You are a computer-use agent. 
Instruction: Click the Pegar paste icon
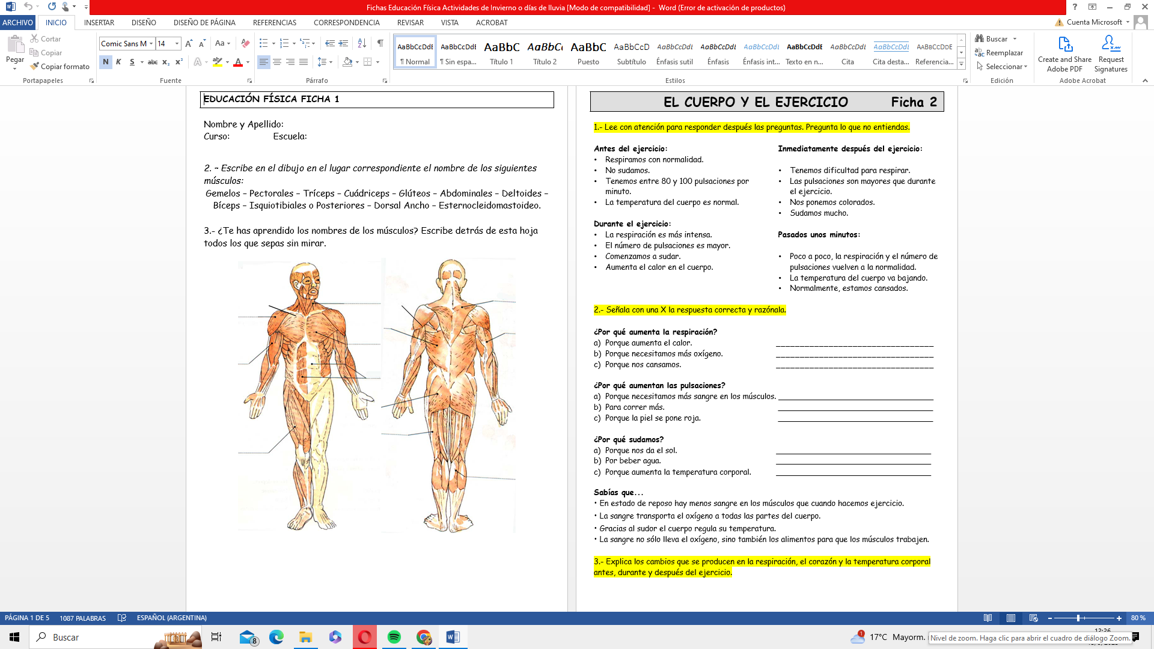point(14,44)
